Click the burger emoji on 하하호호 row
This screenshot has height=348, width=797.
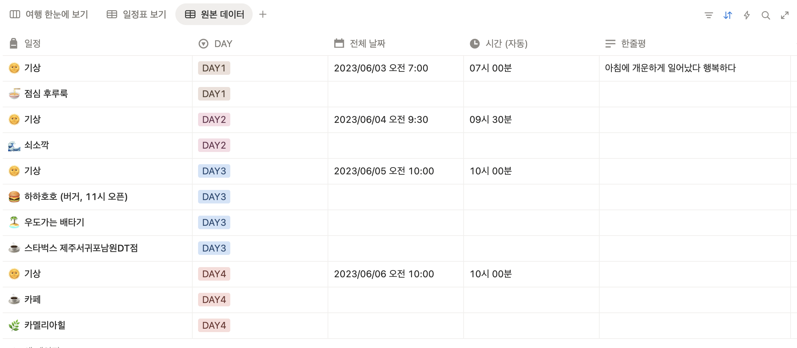point(14,197)
